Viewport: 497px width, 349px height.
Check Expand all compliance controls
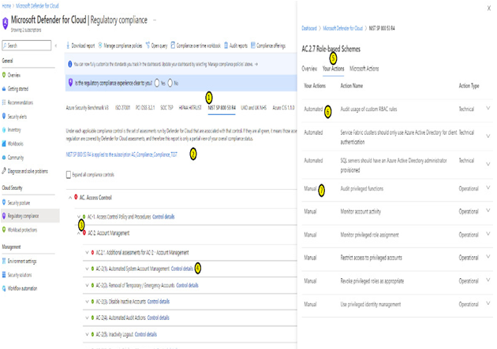[69, 175]
